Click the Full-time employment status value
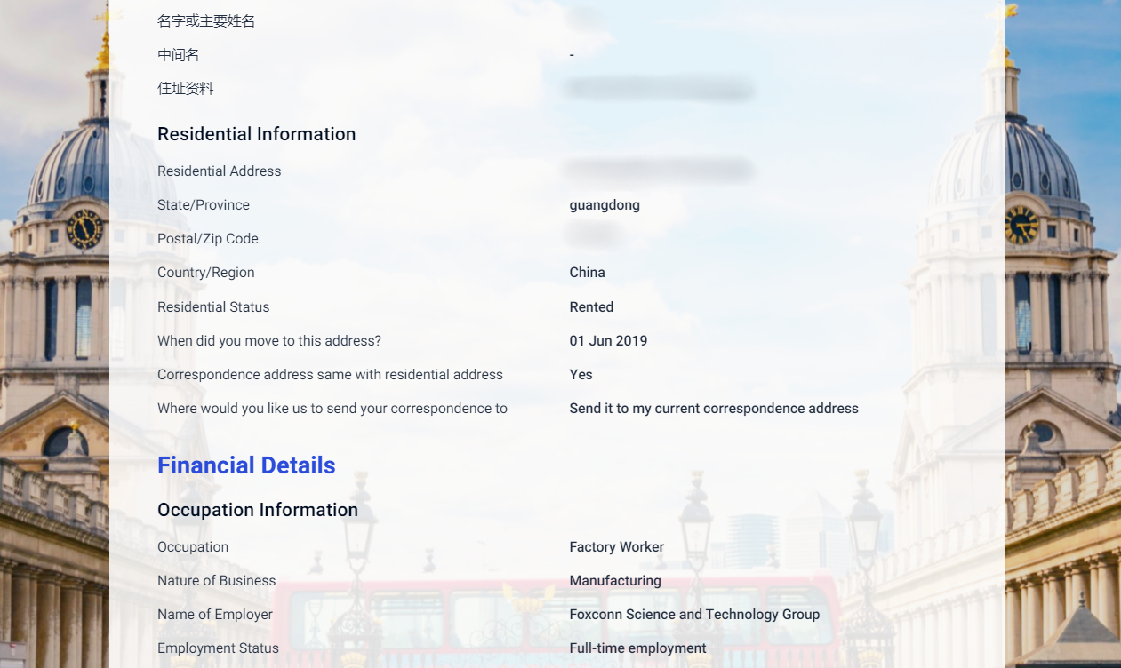Screen dimensions: 1121x668 coord(637,648)
